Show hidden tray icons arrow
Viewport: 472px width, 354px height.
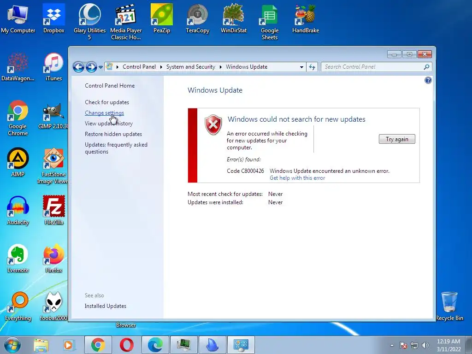click(x=392, y=345)
